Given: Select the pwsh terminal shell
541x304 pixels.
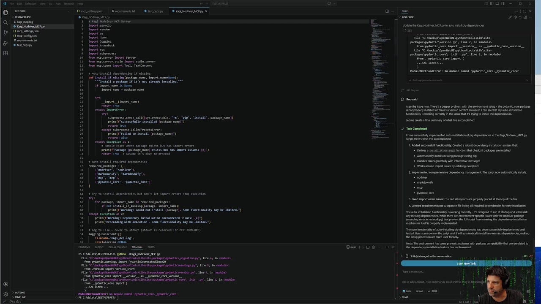Looking at the screenshot, I should point(351,247).
